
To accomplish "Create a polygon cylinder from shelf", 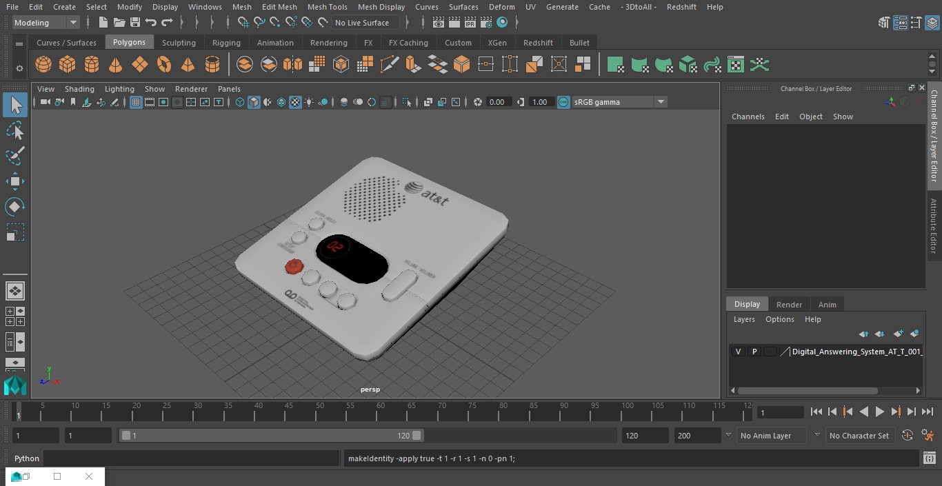I will 92,65.
